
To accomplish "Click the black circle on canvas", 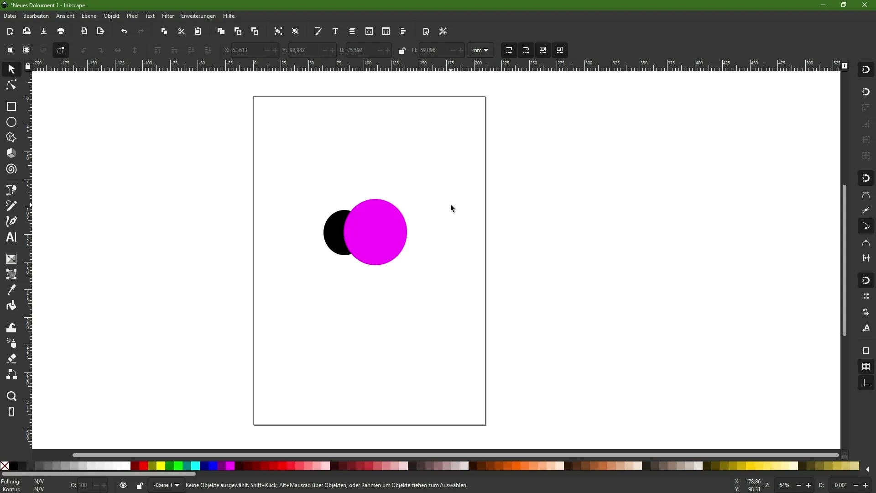I will (x=333, y=233).
